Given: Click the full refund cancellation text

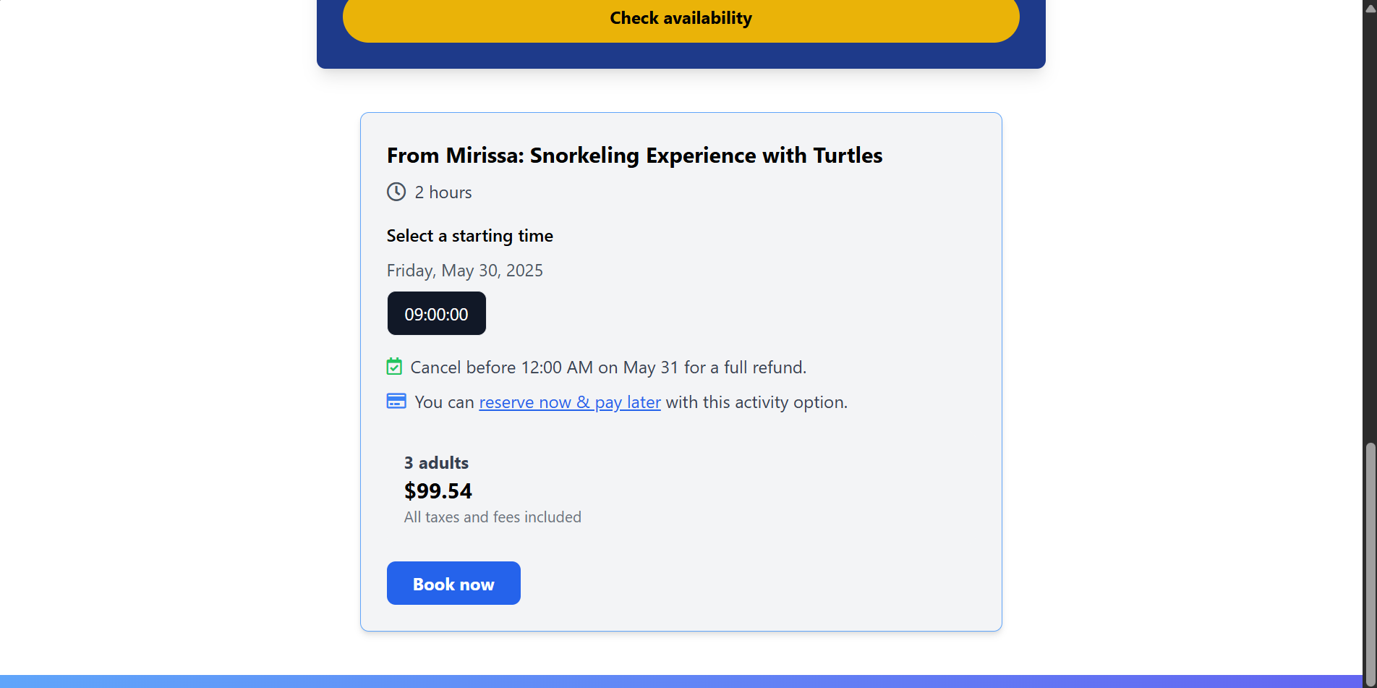Looking at the screenshot, I should [607, 368].
